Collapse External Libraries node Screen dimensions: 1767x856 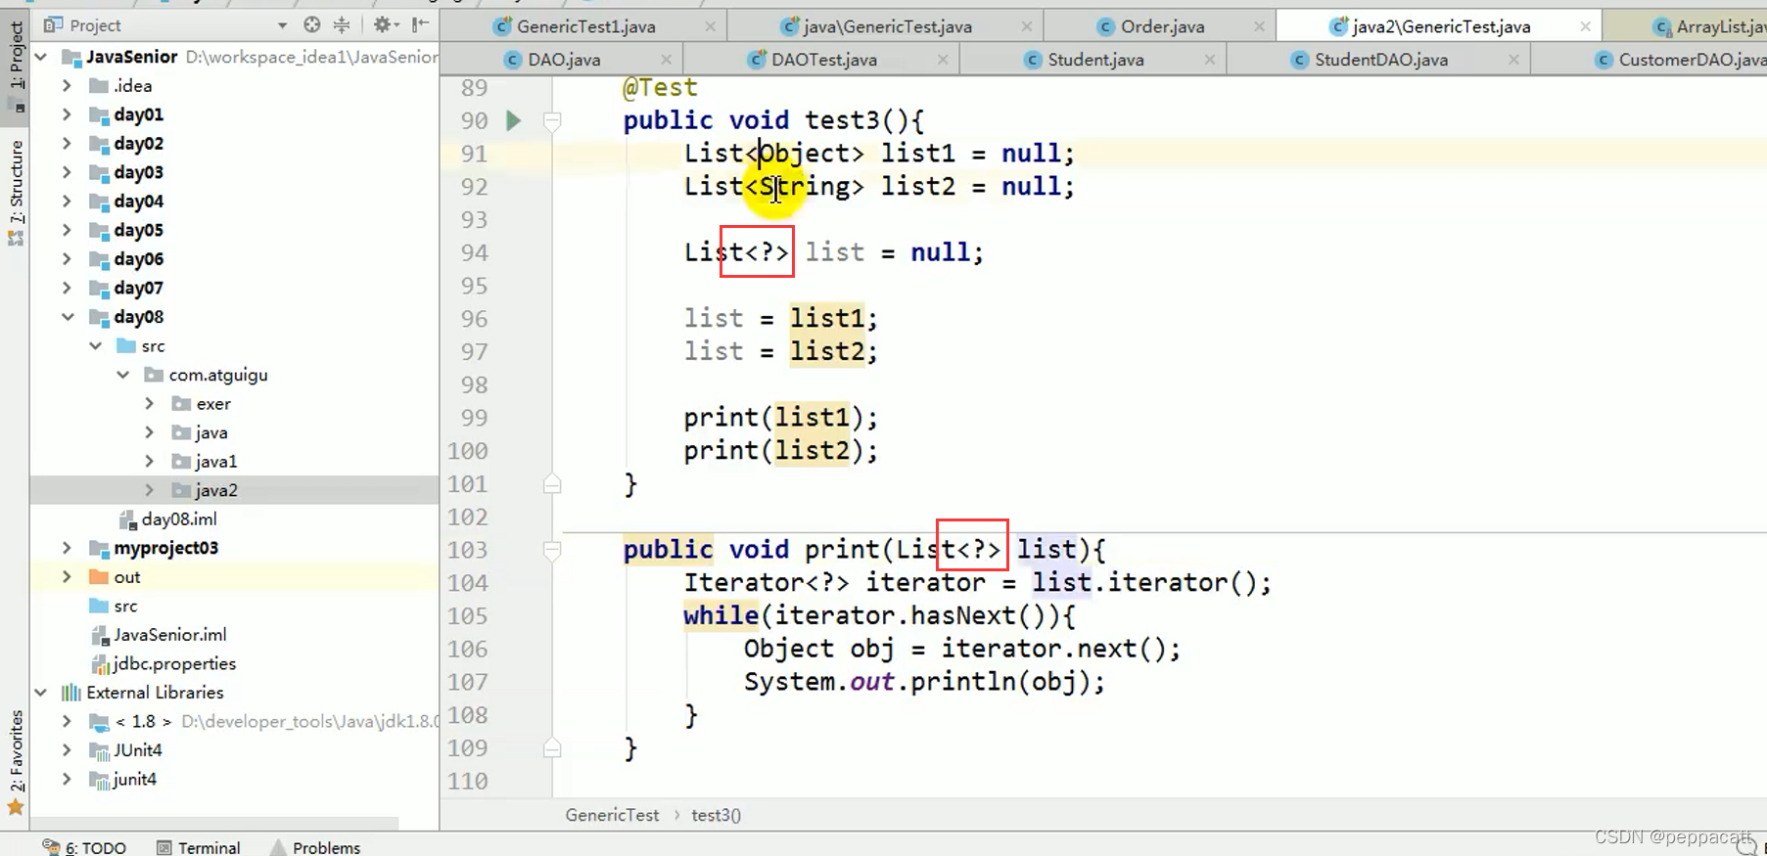(x=41, y=693)
